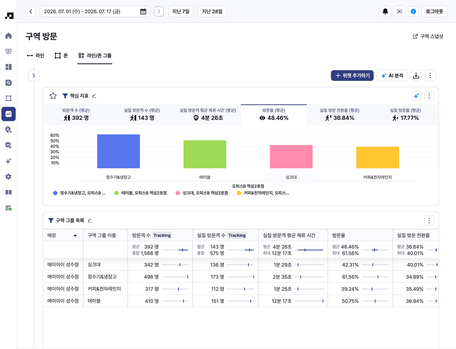Open settings gear in the sidebar
Viewport: 456px width, 349px height.
tap(8, 177)
